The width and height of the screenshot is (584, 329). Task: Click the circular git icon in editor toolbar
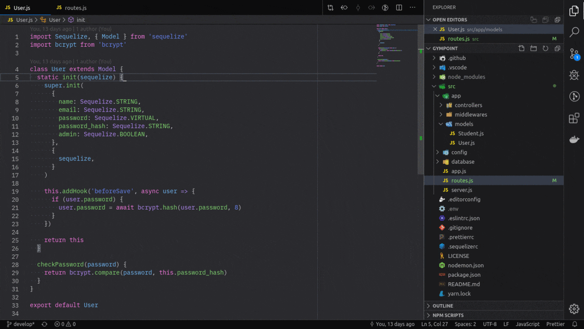(x=385, y=8)
